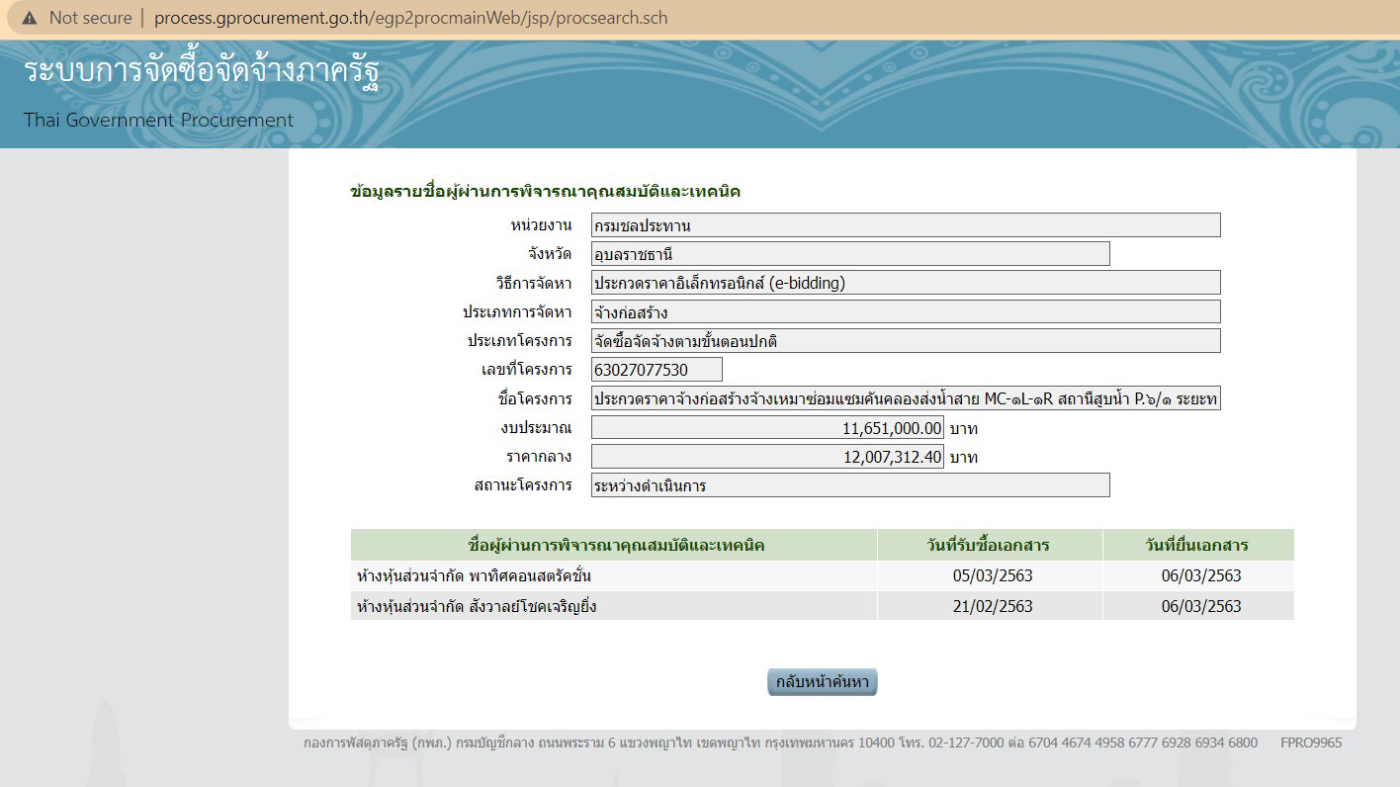
Task: Select the งบประมาณ budget amount field
Action: (x=766, y=427)
